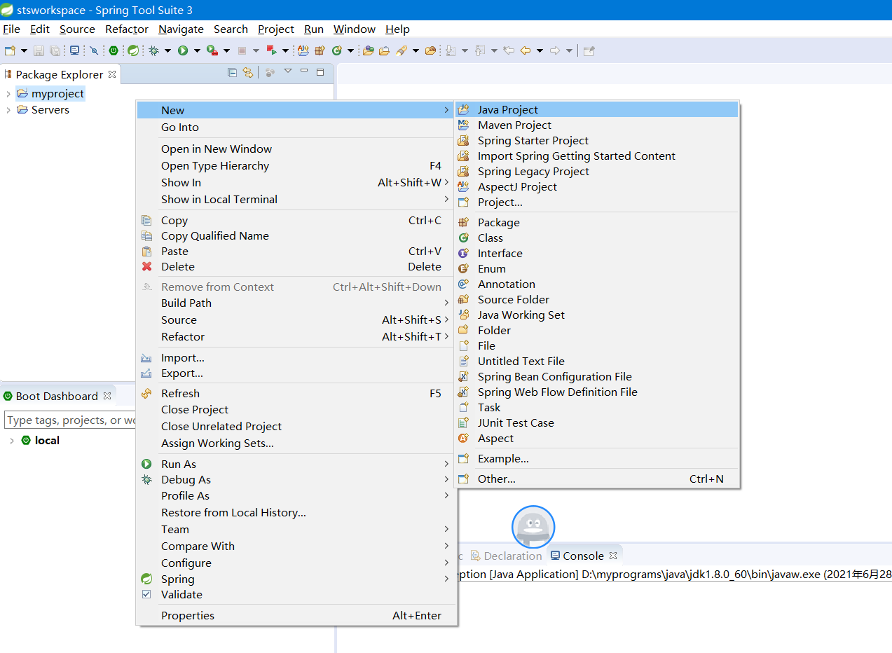Expand the myproject tree node
892x653 pixels.
(x=8, y=93)
